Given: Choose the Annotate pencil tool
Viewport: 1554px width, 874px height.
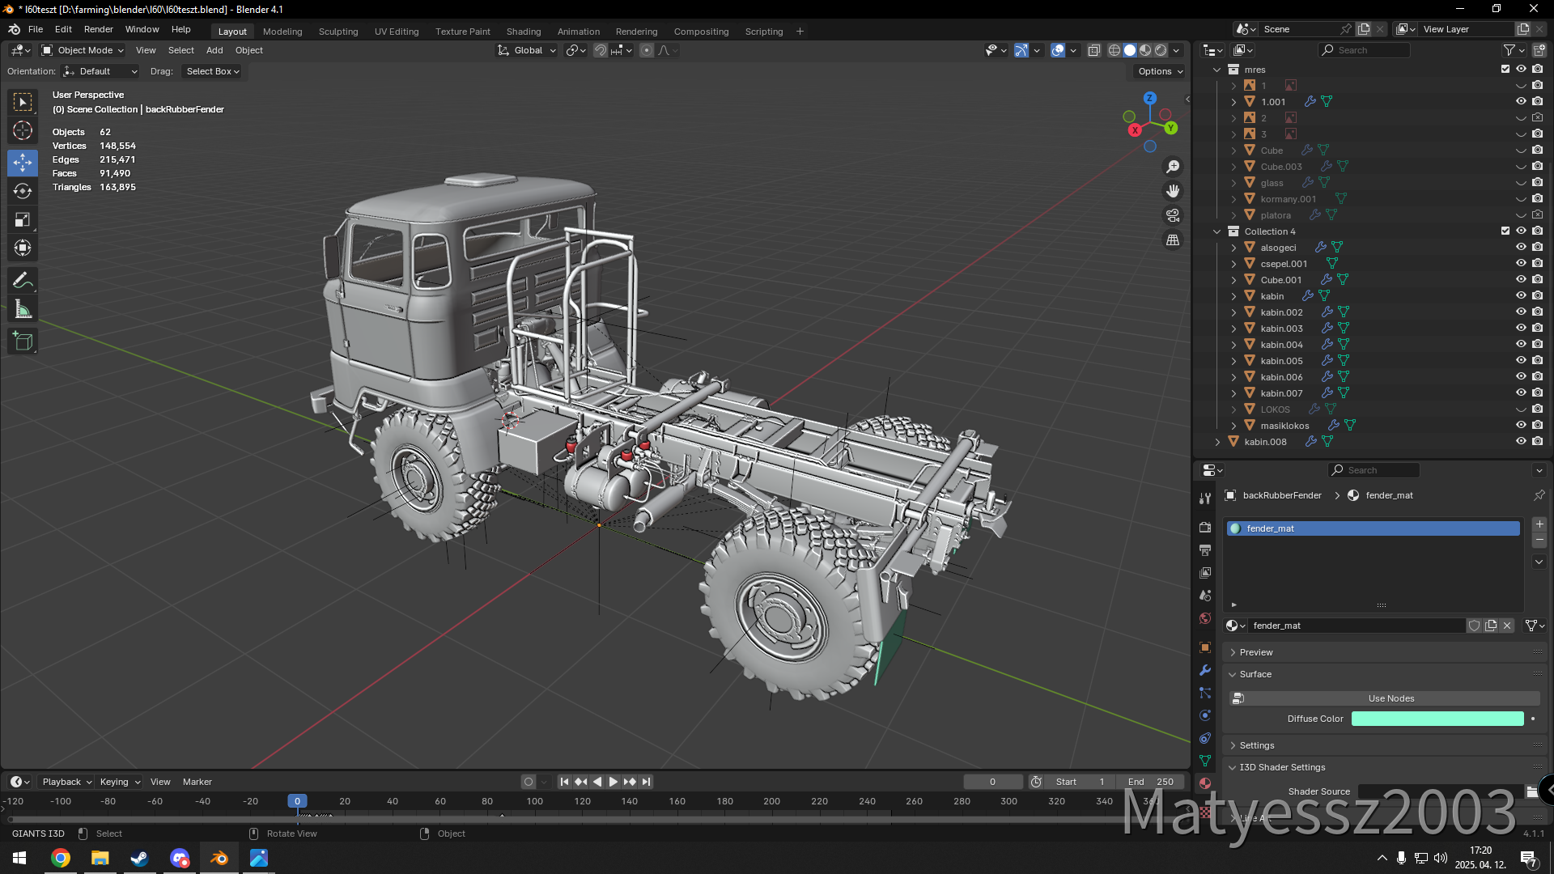Looking at the screenshot, I should (23, 281).
